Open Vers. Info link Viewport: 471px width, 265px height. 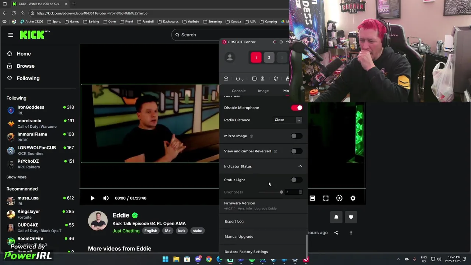(245, 209)
